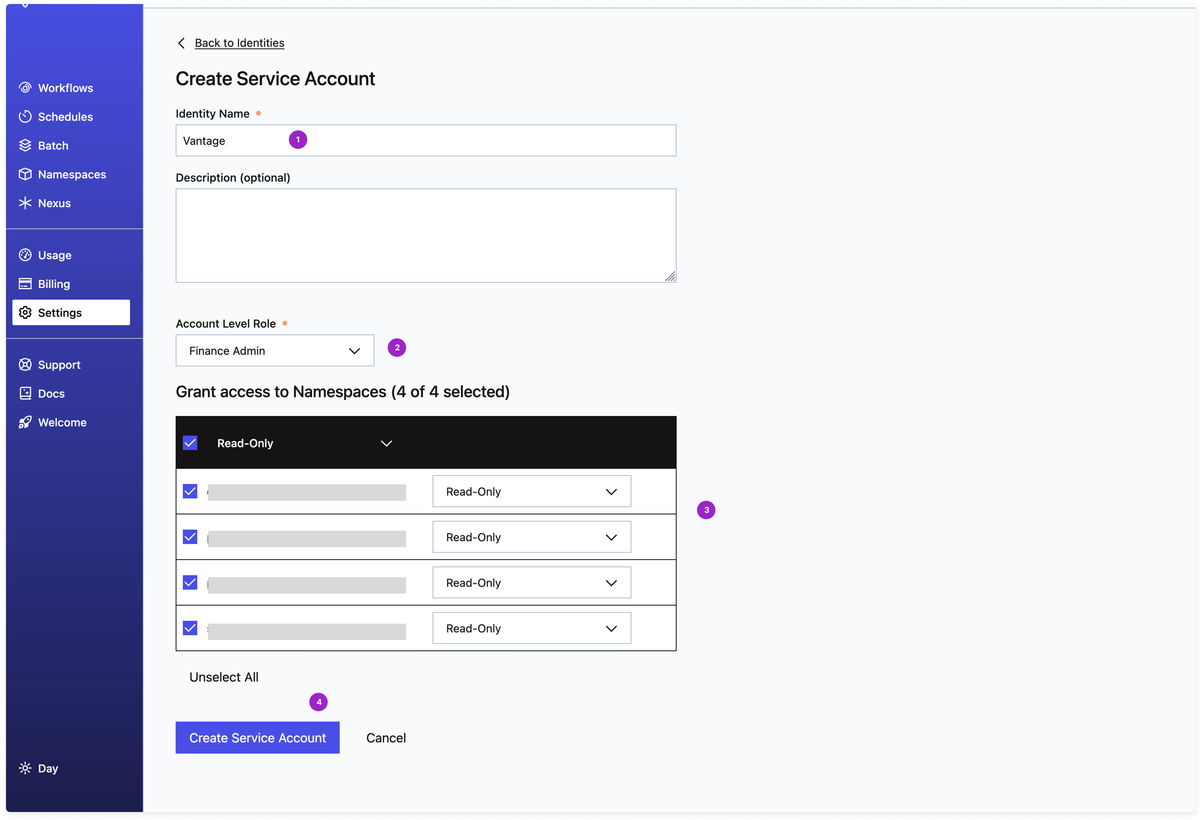Uncheck the fourth namespace row checkbox
The image size is (1202, 820).
click(190, 628)
